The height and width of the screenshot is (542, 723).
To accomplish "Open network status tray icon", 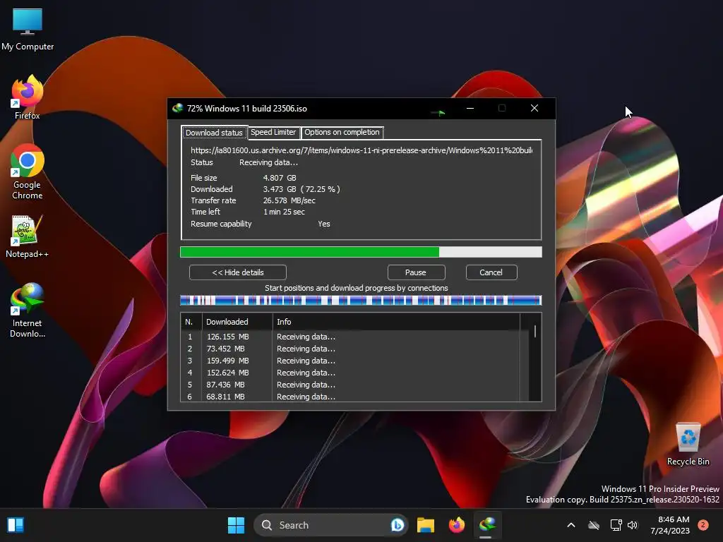I will click(616, 525).
